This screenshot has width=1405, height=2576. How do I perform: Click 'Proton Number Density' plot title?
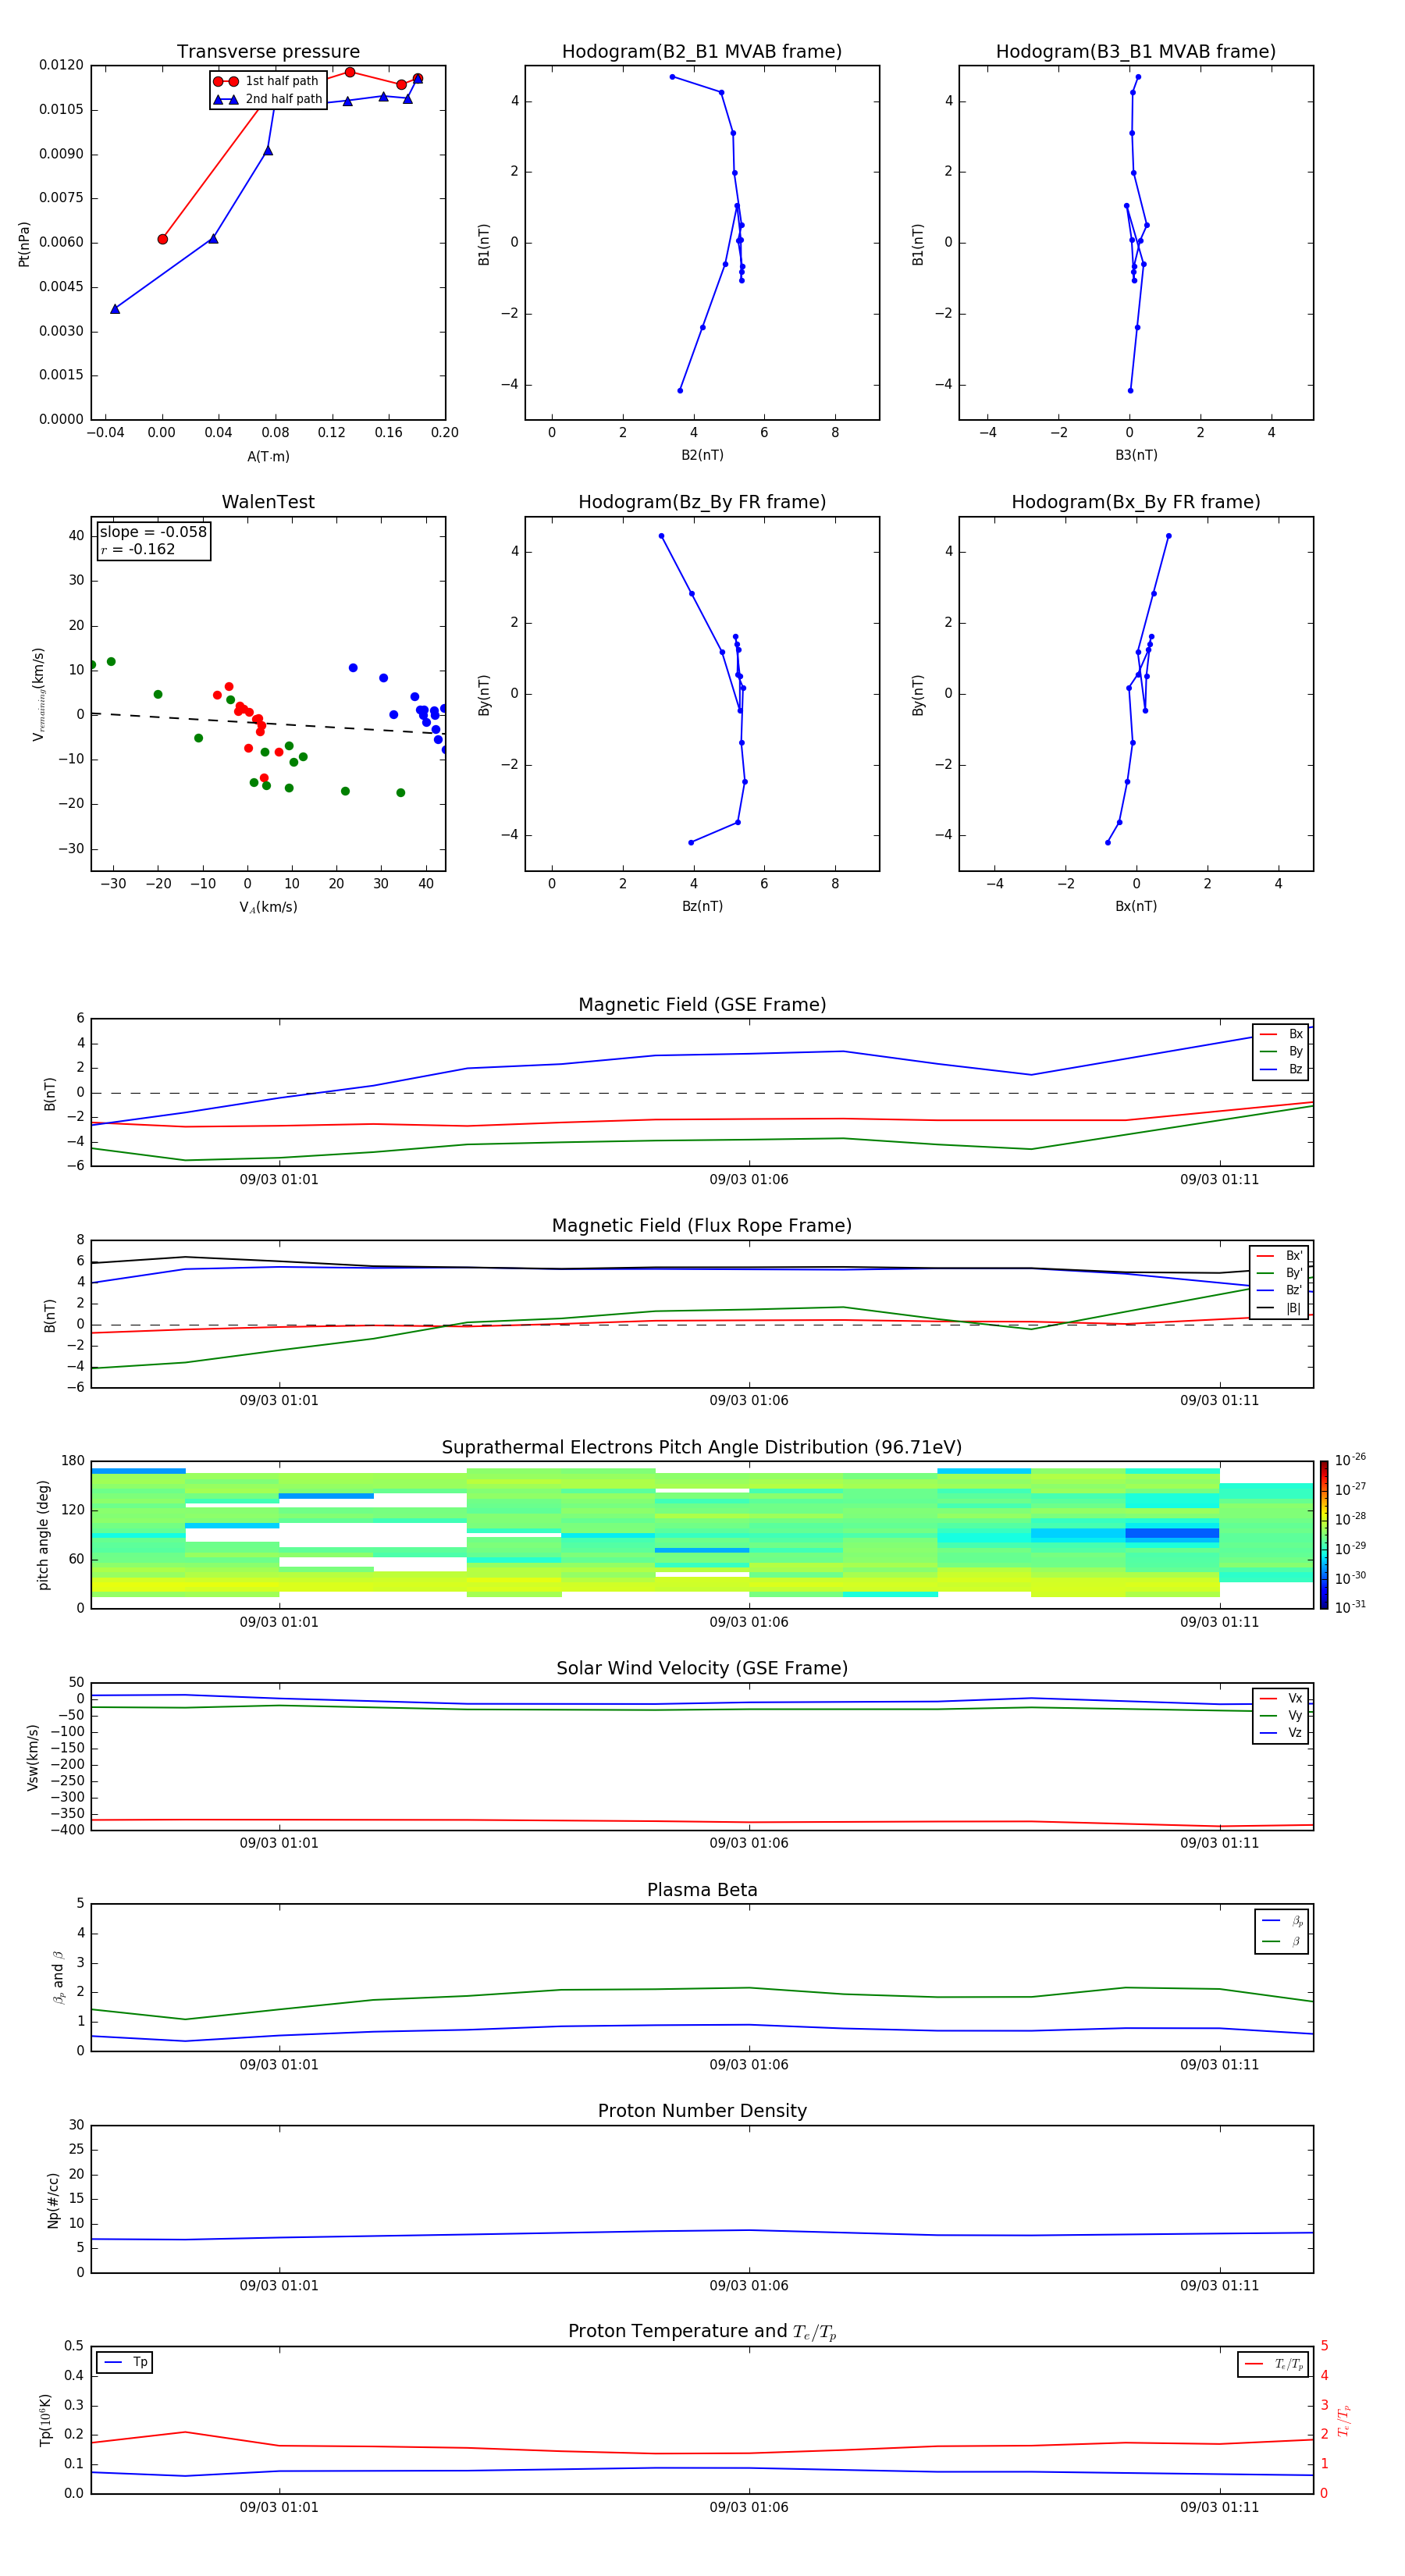702,2111
